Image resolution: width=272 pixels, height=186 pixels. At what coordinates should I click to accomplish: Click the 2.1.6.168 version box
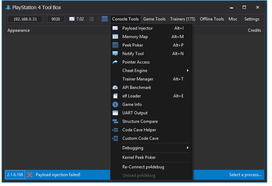coord(15,175)
